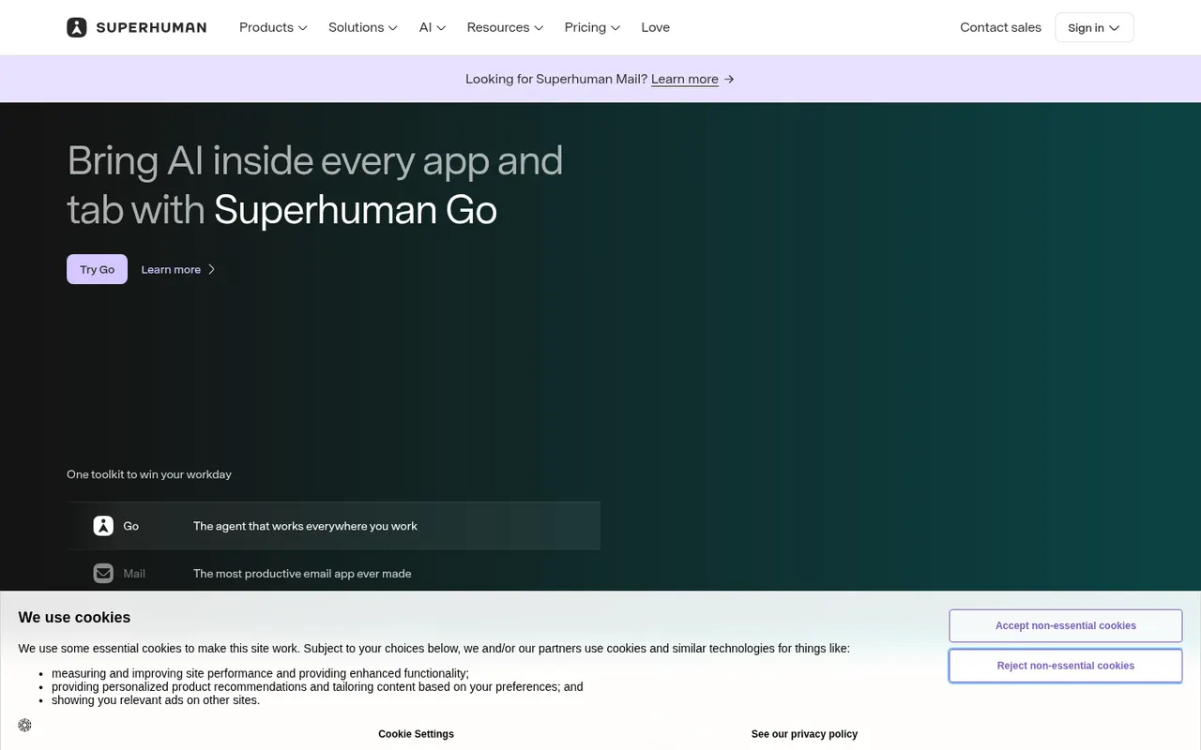
Task: Expand the Solutions menu
Action: pos(363,27)
